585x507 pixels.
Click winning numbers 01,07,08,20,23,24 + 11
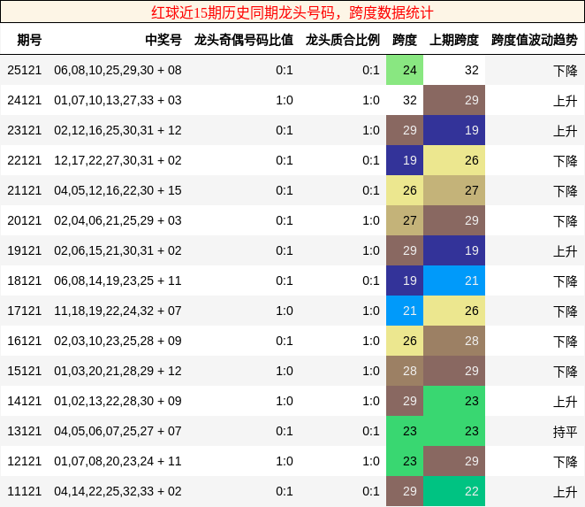(118, 461)
